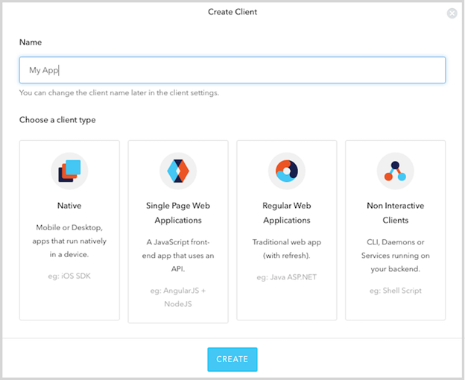465x380 pixels.
Task: Click 'CLI, Daemons or Services' description
Action: (x=395, y=256)
